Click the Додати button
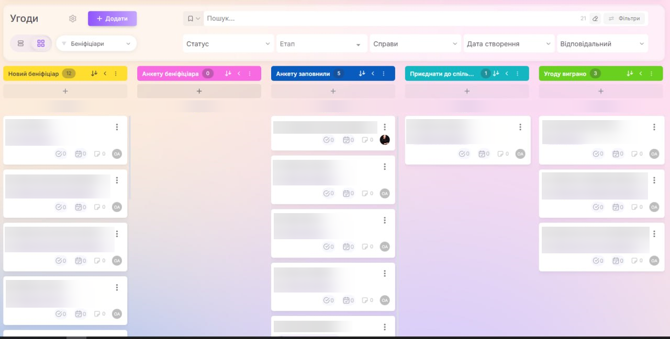 point(112,19)
